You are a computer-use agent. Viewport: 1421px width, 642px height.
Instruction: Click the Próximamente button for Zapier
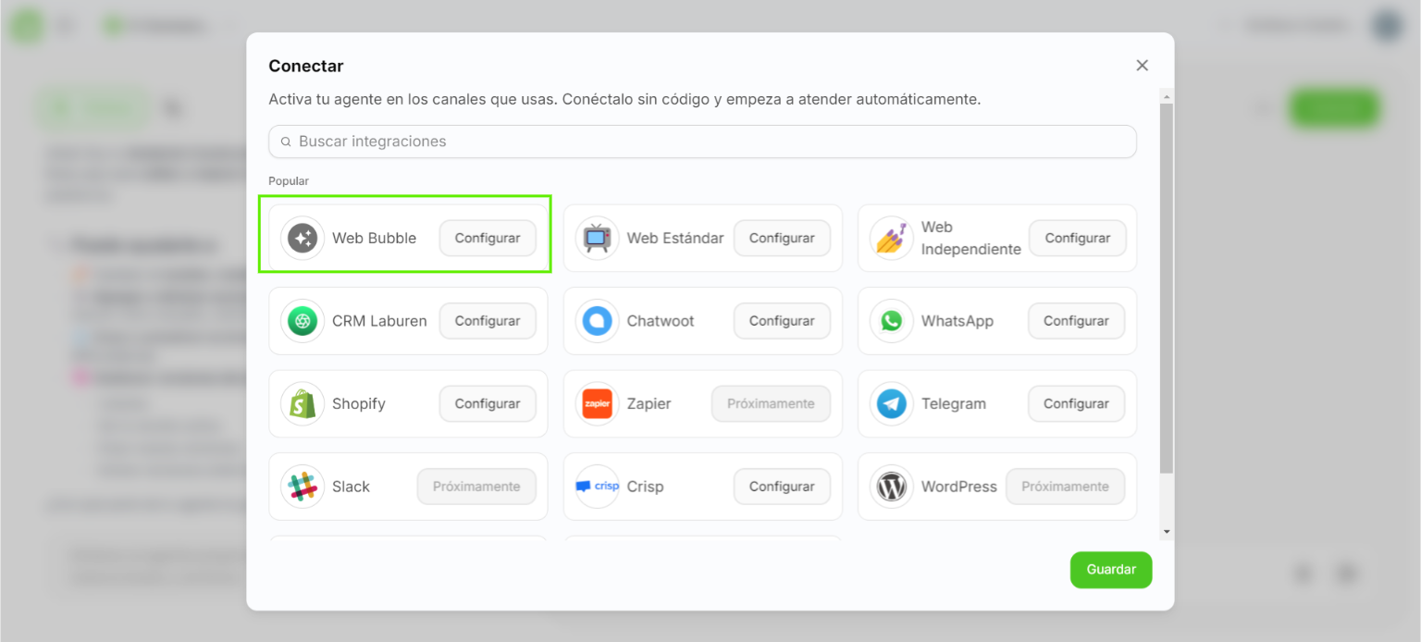pos(771,404)
